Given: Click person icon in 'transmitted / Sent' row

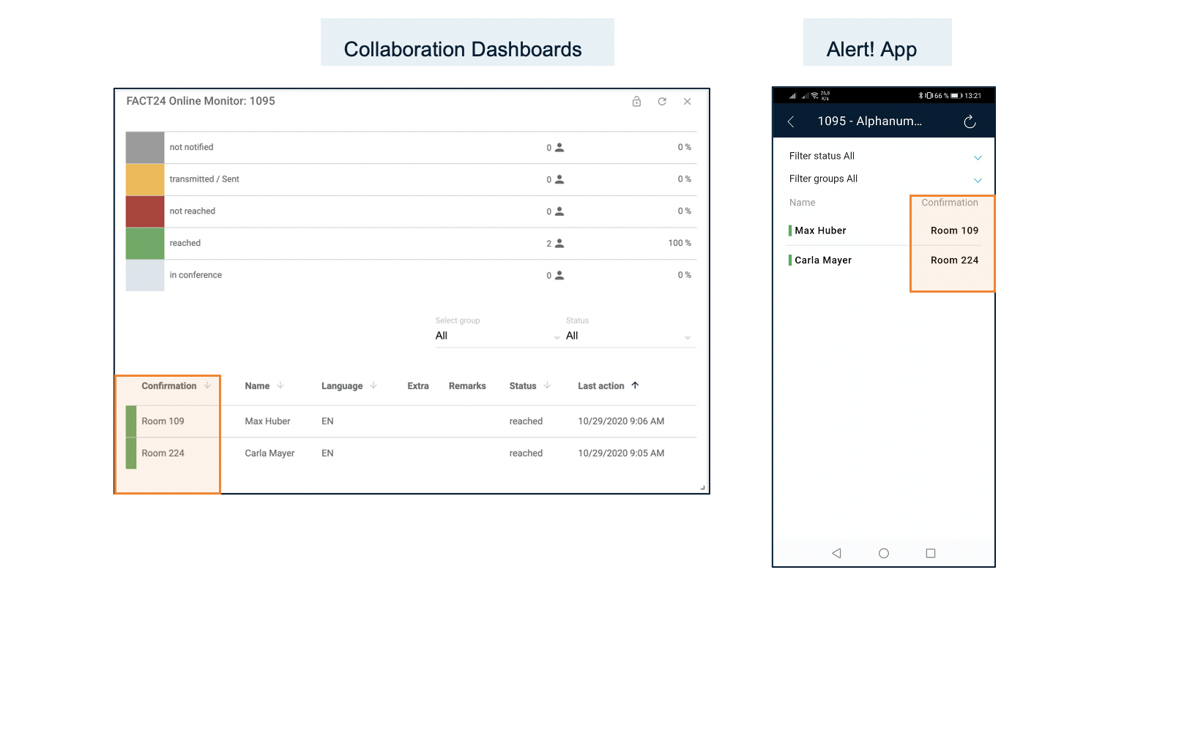Looking at the screenshot, I should tap(559, 179).
